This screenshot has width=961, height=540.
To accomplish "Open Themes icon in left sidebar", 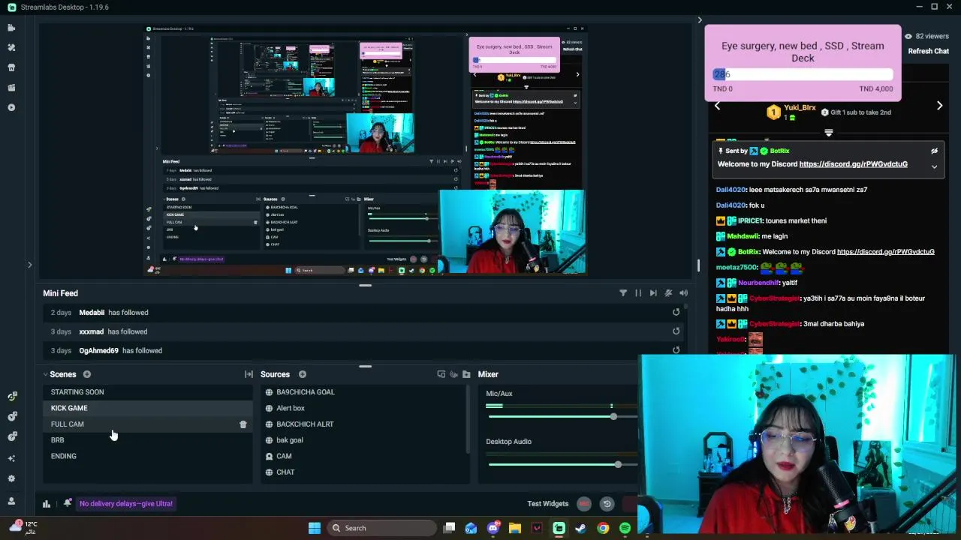I will pyautogui.click(x=11, y=47).
